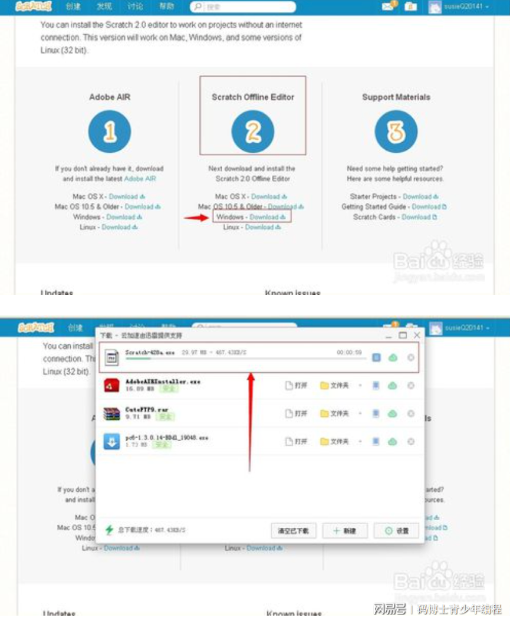Screen dimensions: 510x621
Task: Expand more options arrow on CuteFTP9.rar row
Action: tap(360, 413)
